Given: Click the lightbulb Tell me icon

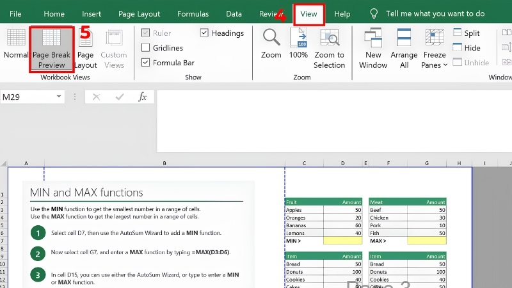Looking at the screenshot, I should (374, 13).
